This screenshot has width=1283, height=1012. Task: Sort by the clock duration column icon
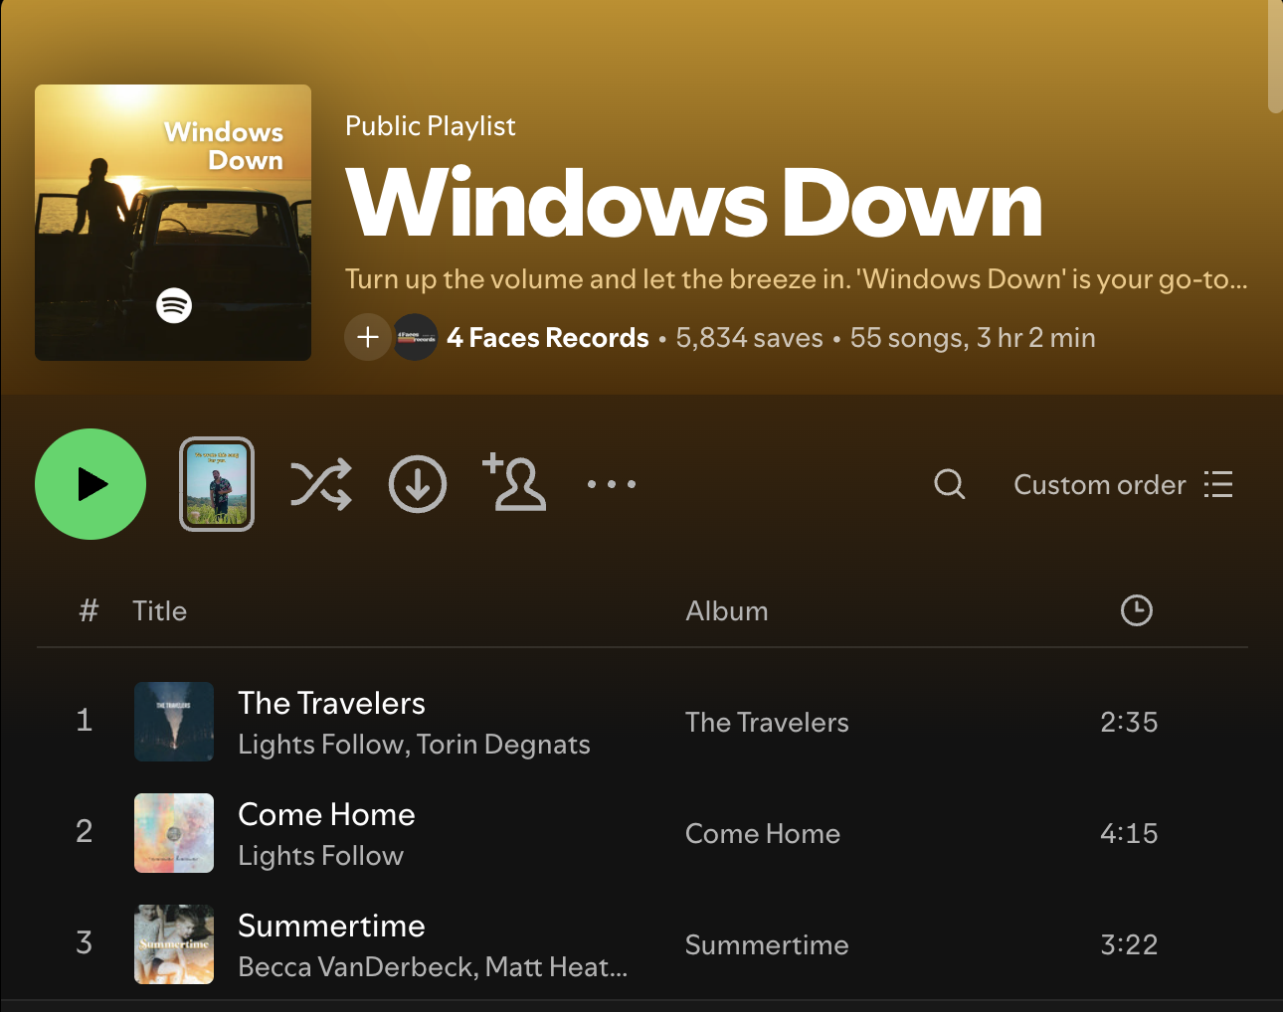coord(1136,610)
